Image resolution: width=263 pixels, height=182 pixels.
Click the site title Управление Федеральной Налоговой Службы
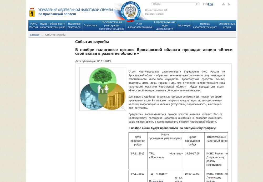click(x=75, y=10)
